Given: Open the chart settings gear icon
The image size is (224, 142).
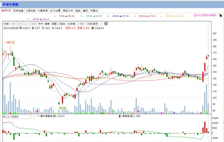Looking at the screenshot, I should 106,24.
